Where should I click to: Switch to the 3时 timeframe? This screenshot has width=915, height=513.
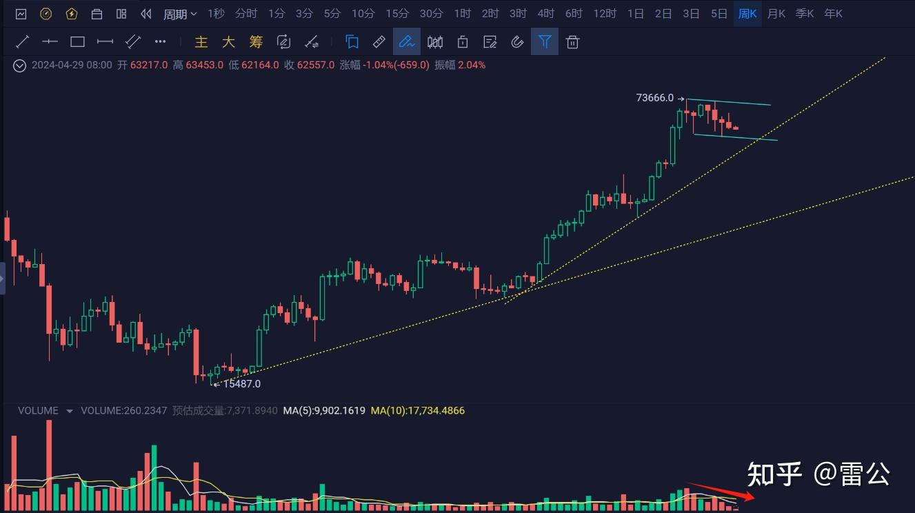[x=518, y=14]
